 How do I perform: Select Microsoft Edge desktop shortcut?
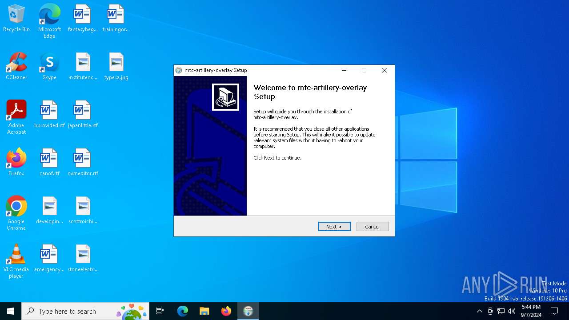(x=49, y=21)
